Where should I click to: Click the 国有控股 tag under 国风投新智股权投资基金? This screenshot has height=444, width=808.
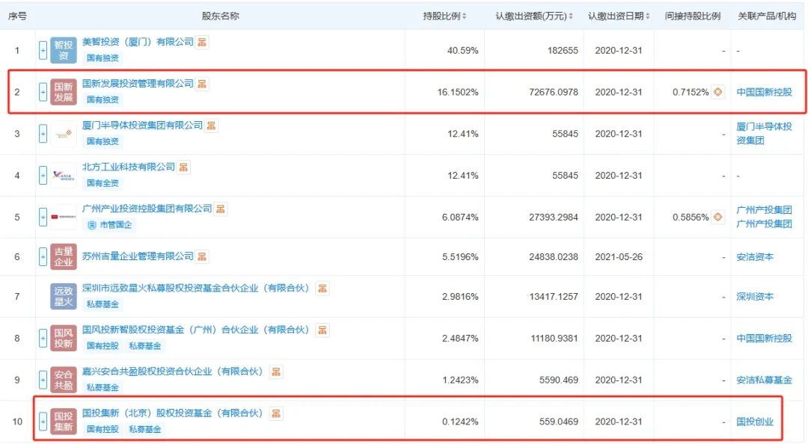click(x=102, y=346)
